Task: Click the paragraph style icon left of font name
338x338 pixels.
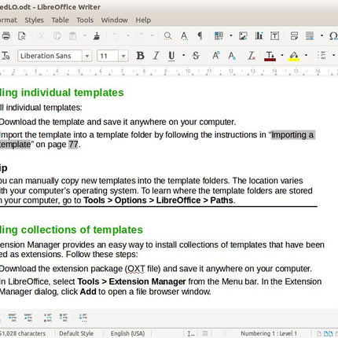Action: 6,56
